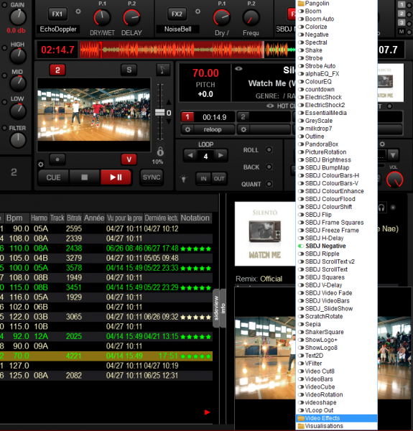Adjust the DELAY knob

tap(131, 18)
